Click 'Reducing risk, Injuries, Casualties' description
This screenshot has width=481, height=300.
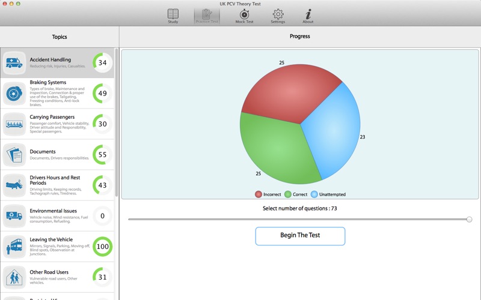tap(57, 66)
